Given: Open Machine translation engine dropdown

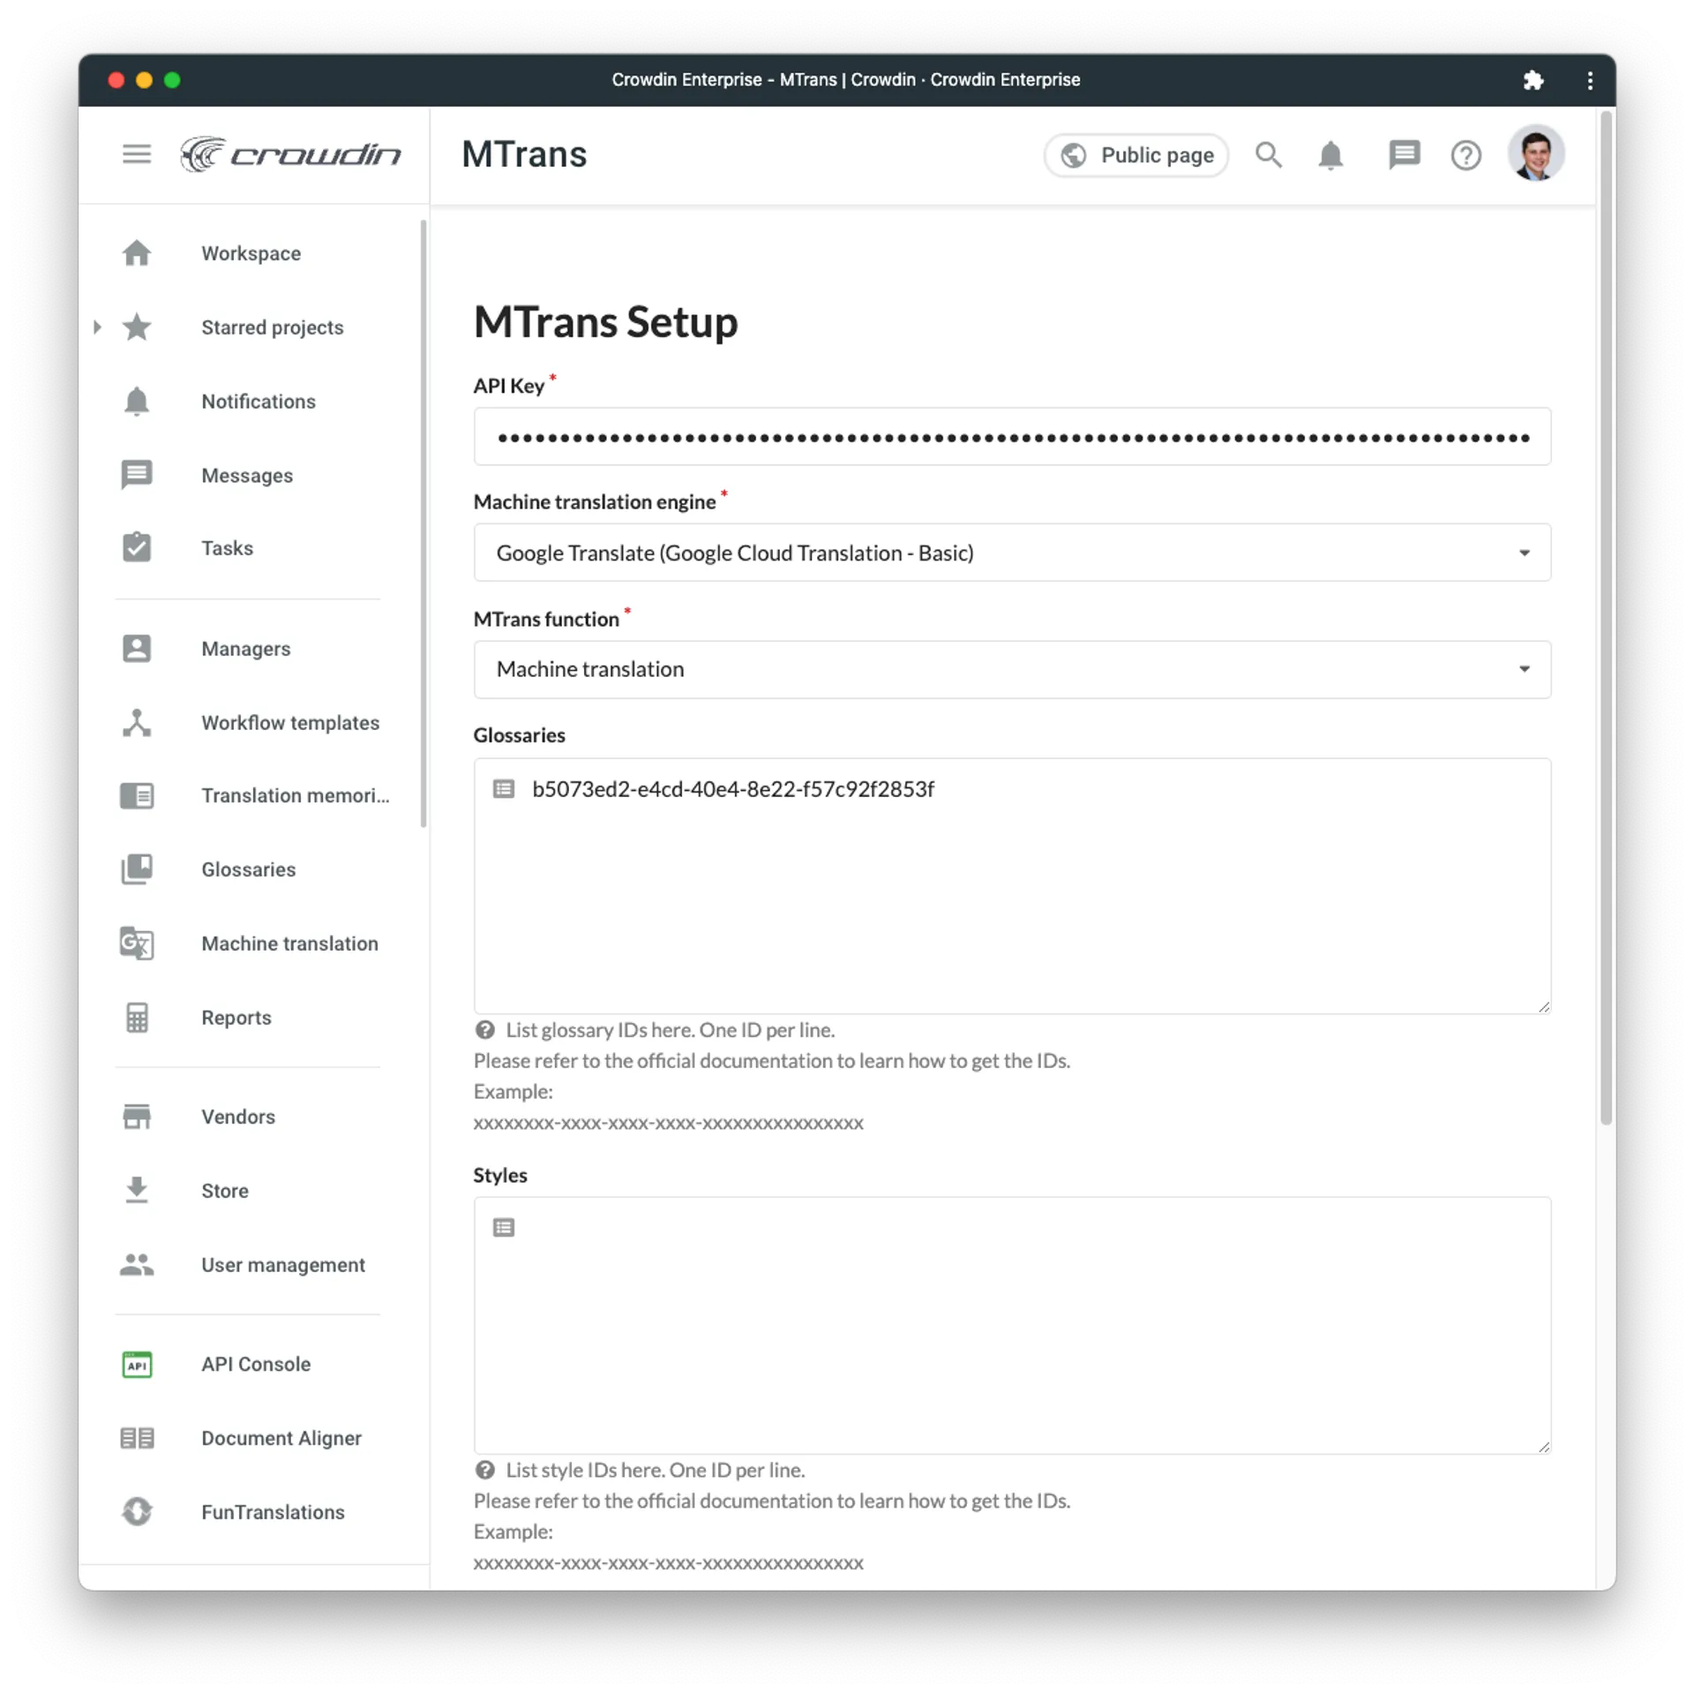Looking at the screenshot, I should coord(1011,553).
